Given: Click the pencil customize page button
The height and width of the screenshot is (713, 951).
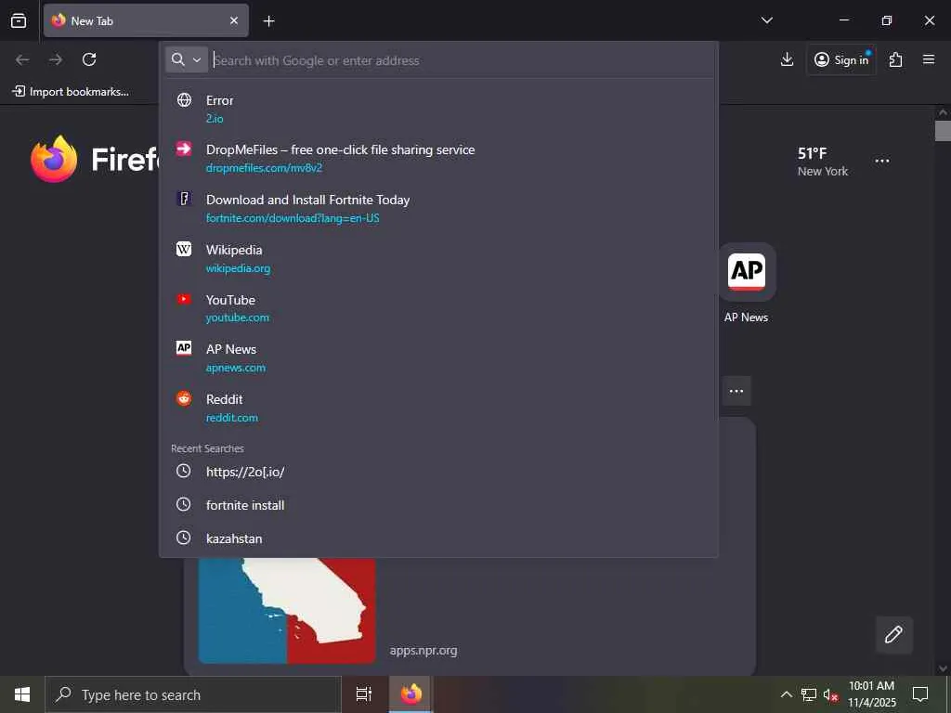Looking at the screenshot, I should coord(893,635).
